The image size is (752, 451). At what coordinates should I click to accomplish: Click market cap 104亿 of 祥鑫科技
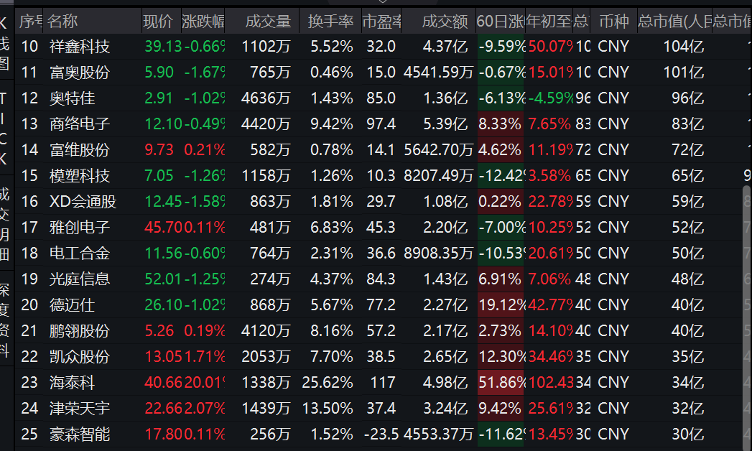click(684, 47)
